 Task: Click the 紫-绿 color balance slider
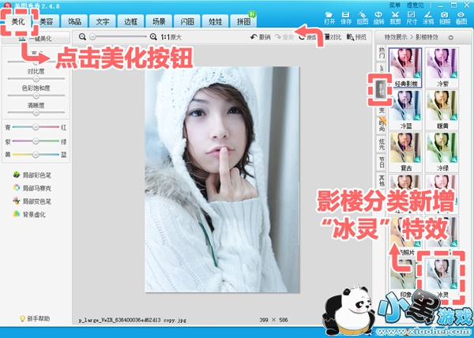(36, 141)
